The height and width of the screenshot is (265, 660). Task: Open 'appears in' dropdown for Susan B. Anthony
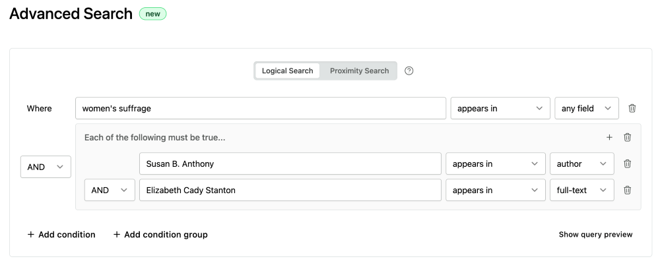[494, 164]
